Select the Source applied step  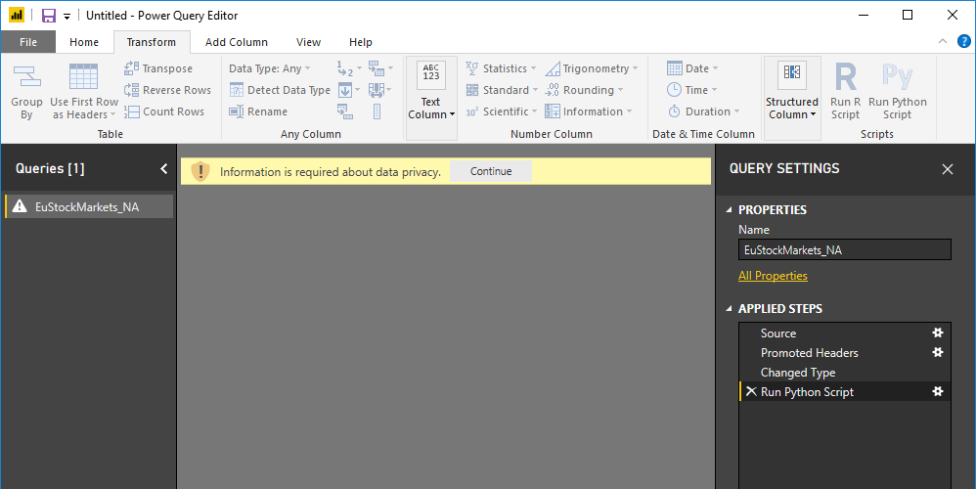point(845,333)
